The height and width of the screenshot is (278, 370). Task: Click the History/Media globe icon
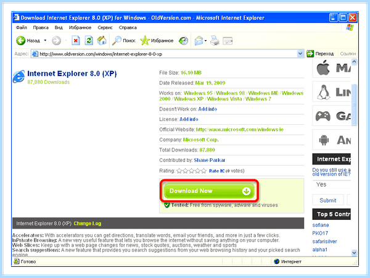pyautogui.click(x=183, y=41)
